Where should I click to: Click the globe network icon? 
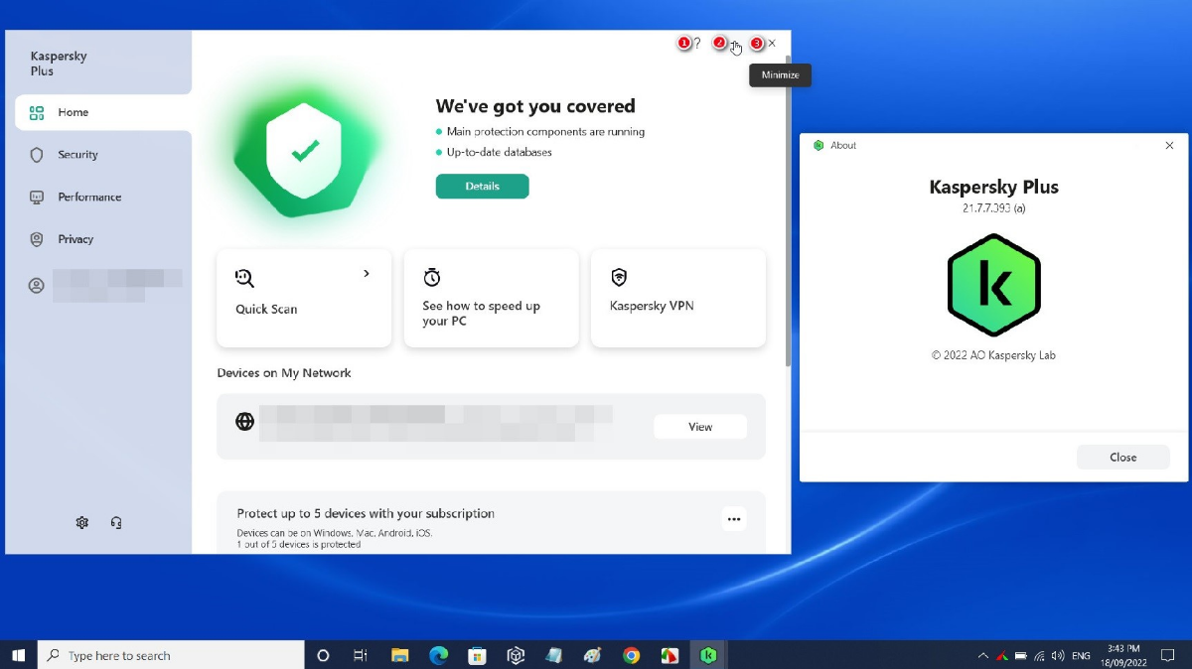[244, 422]
